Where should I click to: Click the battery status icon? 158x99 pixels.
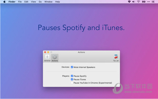pyautogui.click(x=144, y=2)
